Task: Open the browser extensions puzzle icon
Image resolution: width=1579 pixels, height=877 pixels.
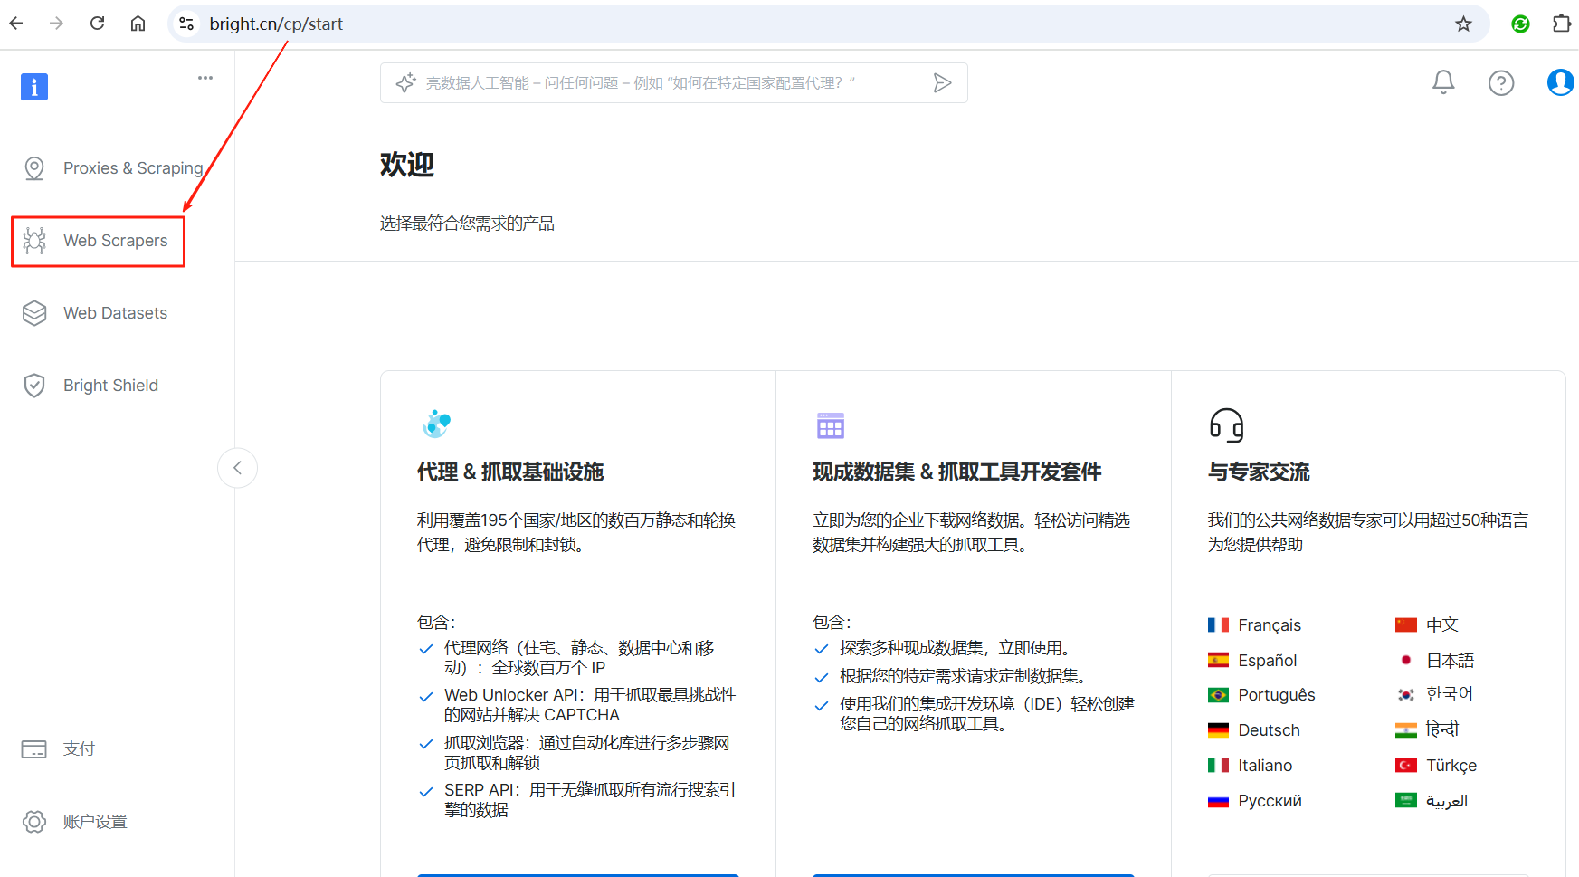Action: pos(1562,24)
